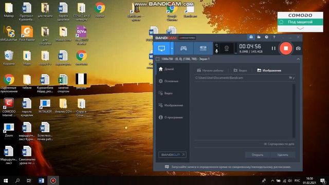Open Task View on the taskbar
This screenshot has width=329, height=185.
click(29, 180)
